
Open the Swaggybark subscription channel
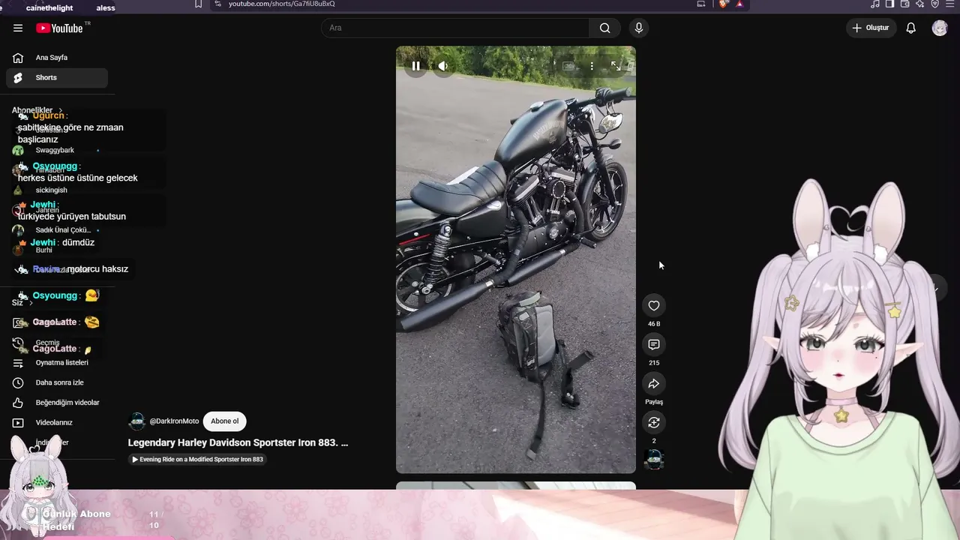pos(57,150)
